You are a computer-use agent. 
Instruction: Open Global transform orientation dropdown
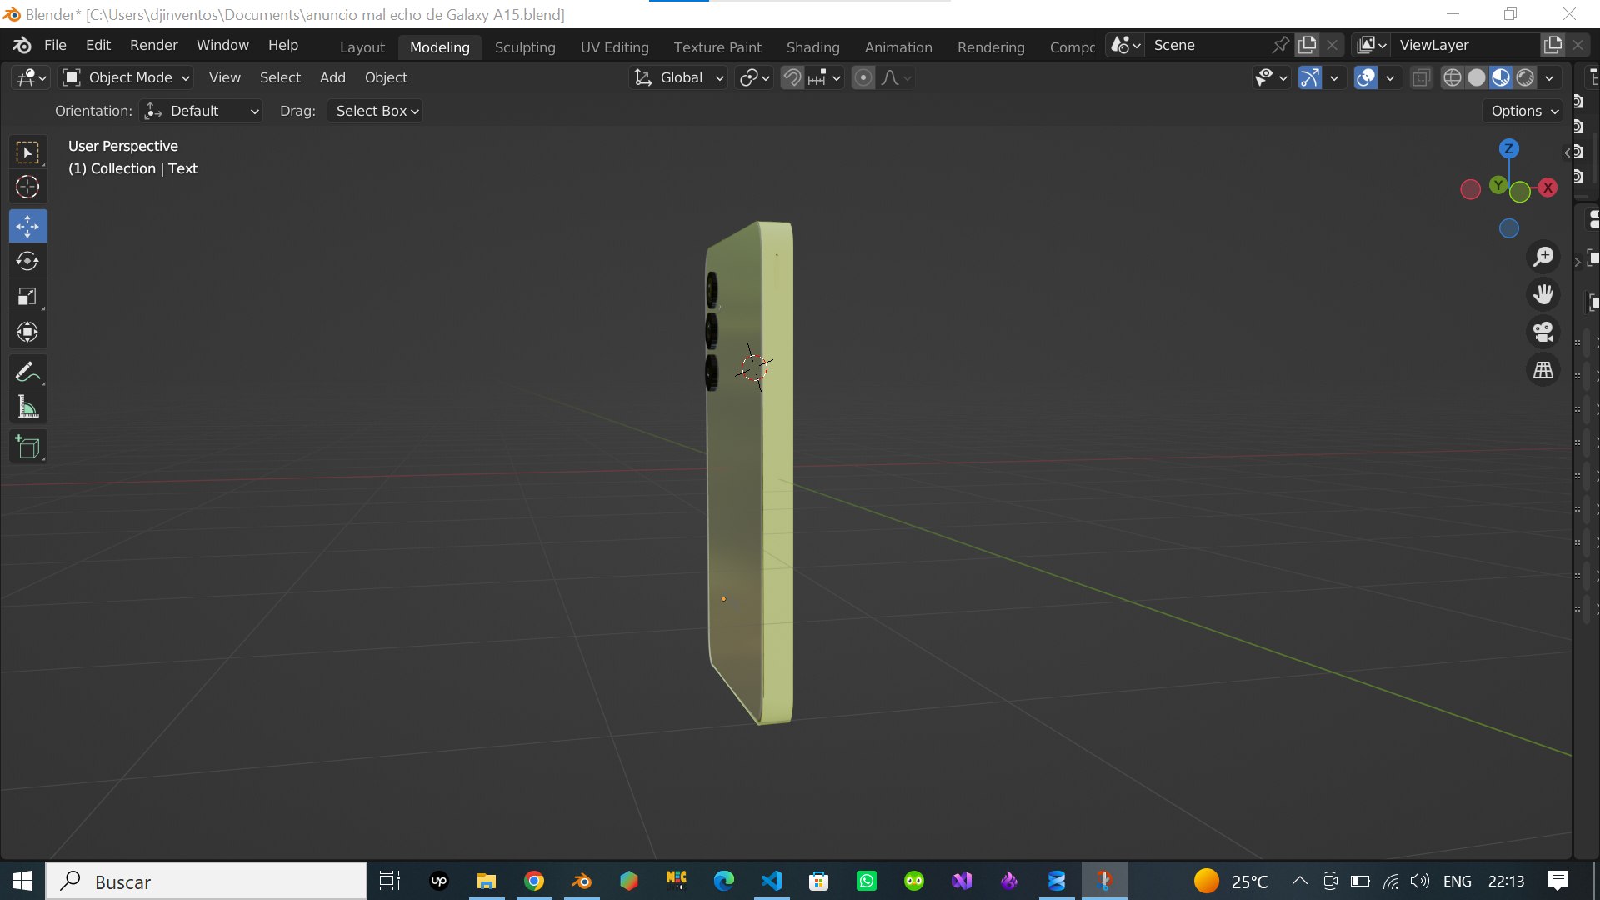[x=679, y=77]
